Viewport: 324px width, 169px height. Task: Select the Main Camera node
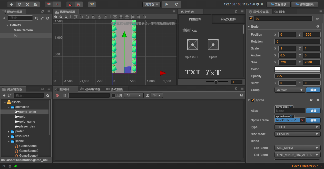pos(23,30)
